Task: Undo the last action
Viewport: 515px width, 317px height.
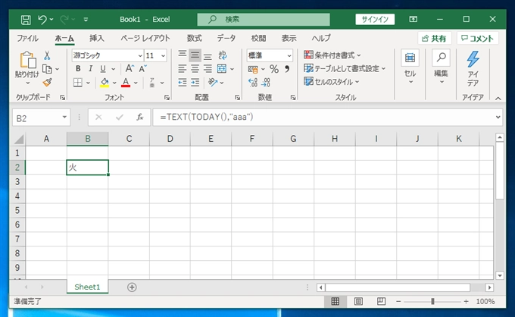Action: [x=42, y=20]
